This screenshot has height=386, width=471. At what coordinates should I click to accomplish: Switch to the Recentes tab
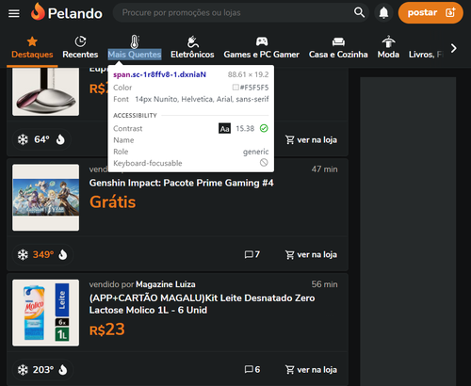click(x=80, y=48)
